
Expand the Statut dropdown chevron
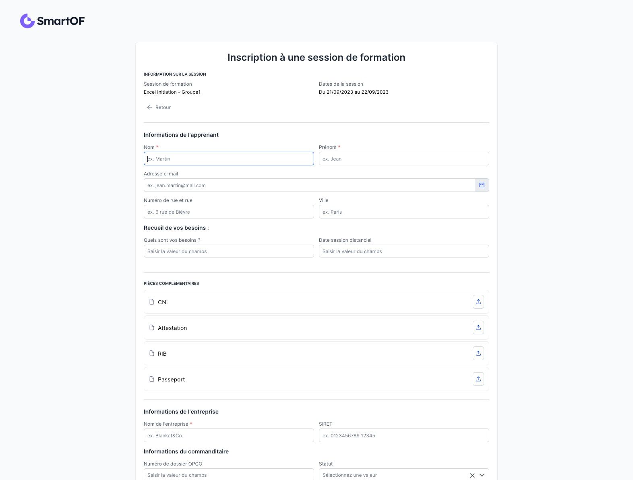[x=482, y=475]
